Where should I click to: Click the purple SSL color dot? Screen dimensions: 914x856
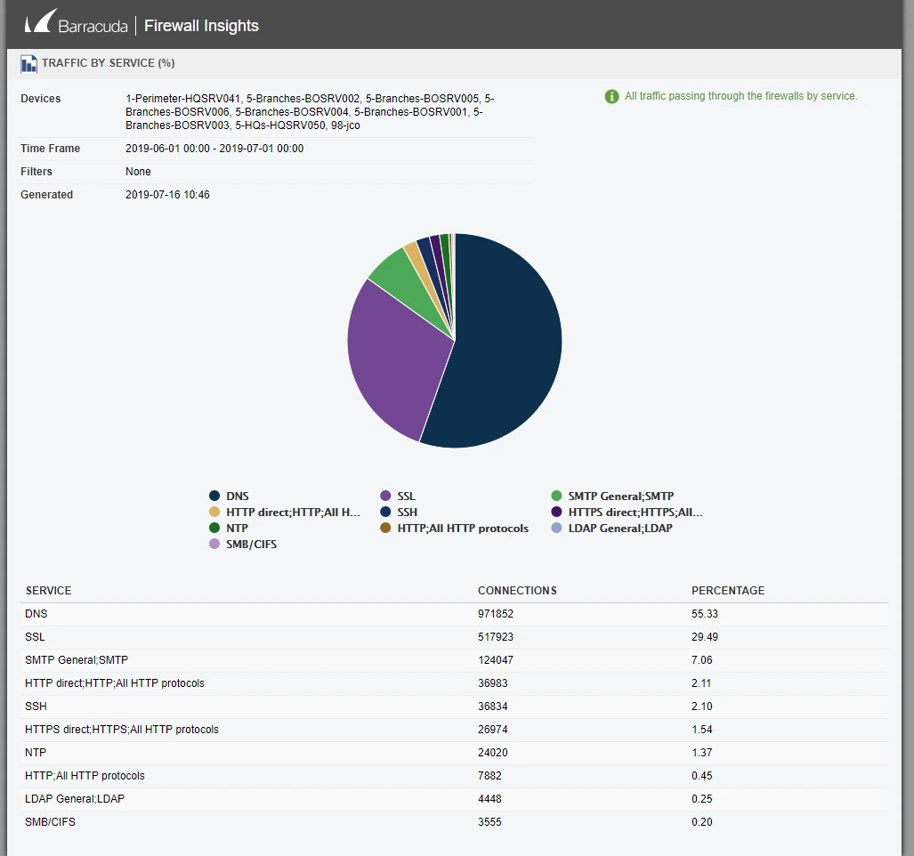click(x=384, y=497)
